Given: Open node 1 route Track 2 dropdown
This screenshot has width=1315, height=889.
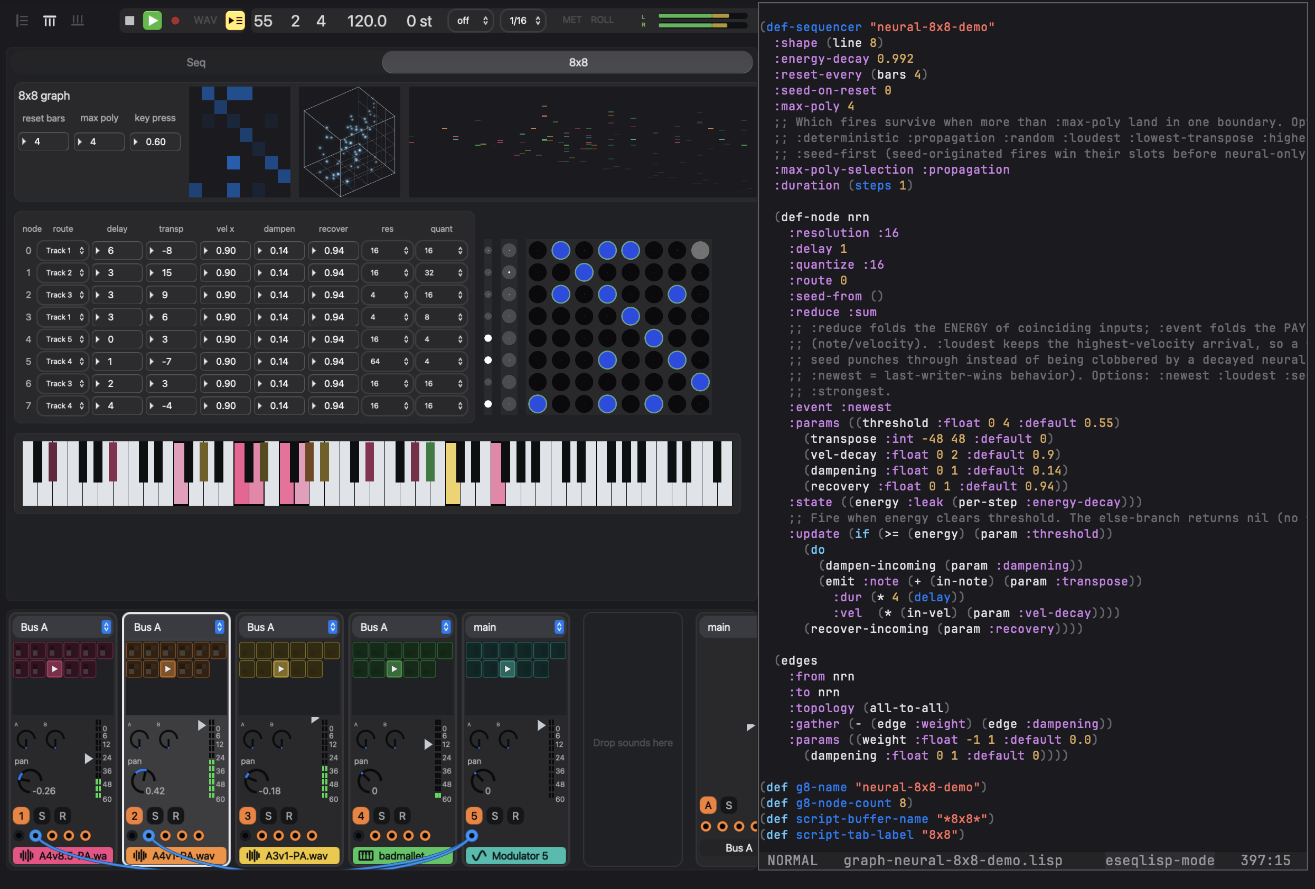Looking at the screenshot, I should 63,272.
